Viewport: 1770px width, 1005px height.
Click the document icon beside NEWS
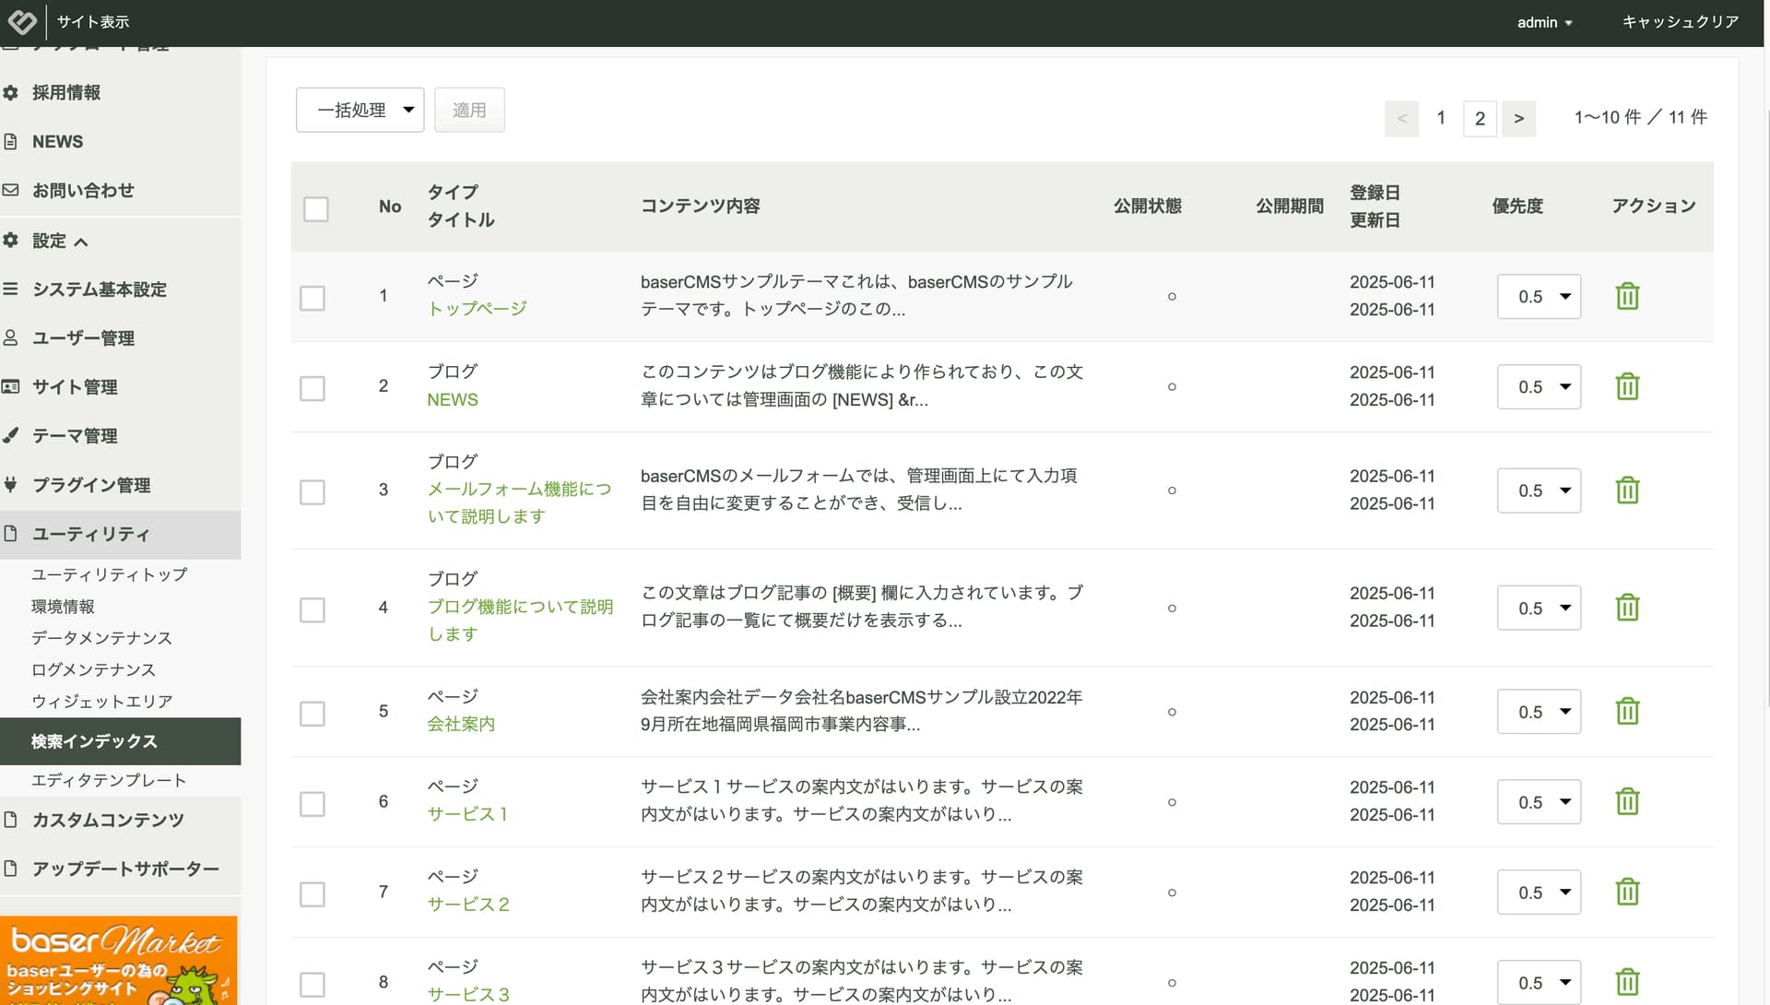tap(10, 141)
